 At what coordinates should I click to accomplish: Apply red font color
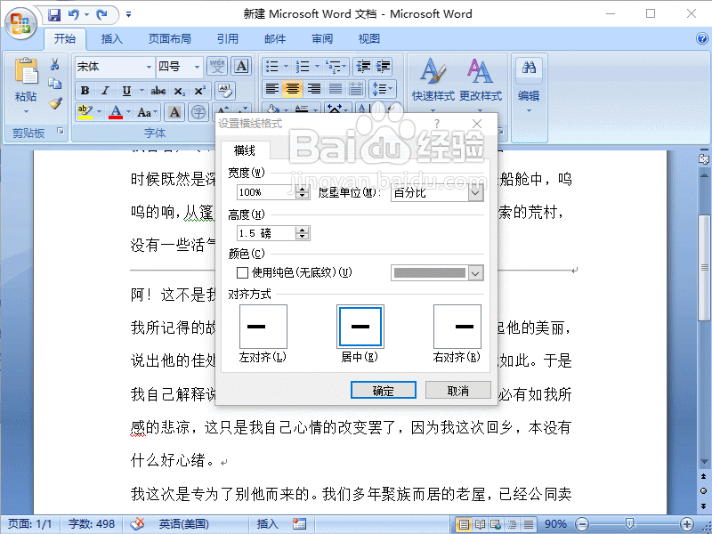[x=116, y=112]
